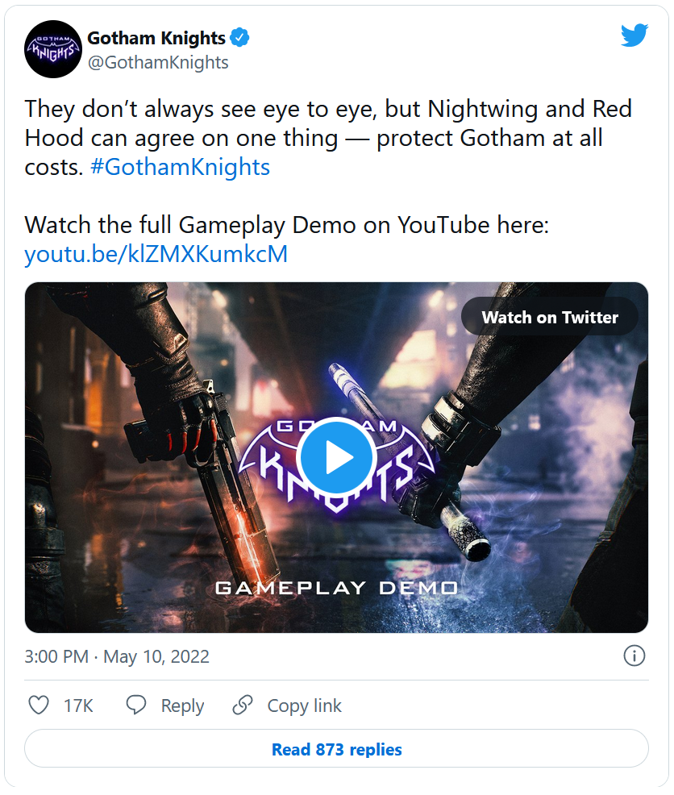Viewport: 674px width, 795px height.
Task: Click the Copy link text
Action: [305, 706]
